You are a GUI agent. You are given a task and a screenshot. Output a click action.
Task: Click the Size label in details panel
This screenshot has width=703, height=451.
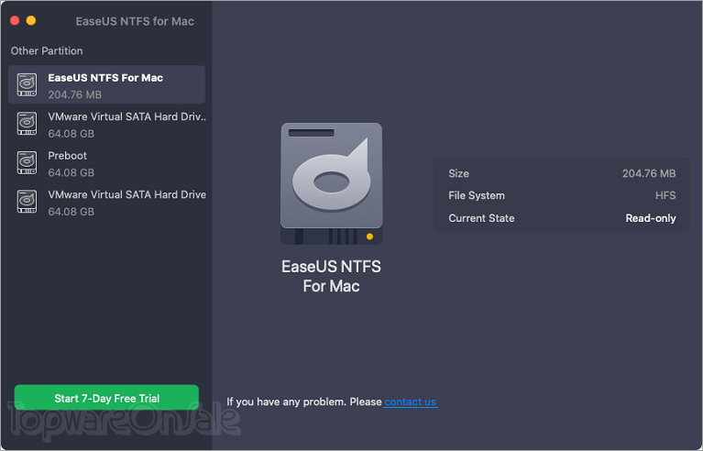click(x=458, y=173)
